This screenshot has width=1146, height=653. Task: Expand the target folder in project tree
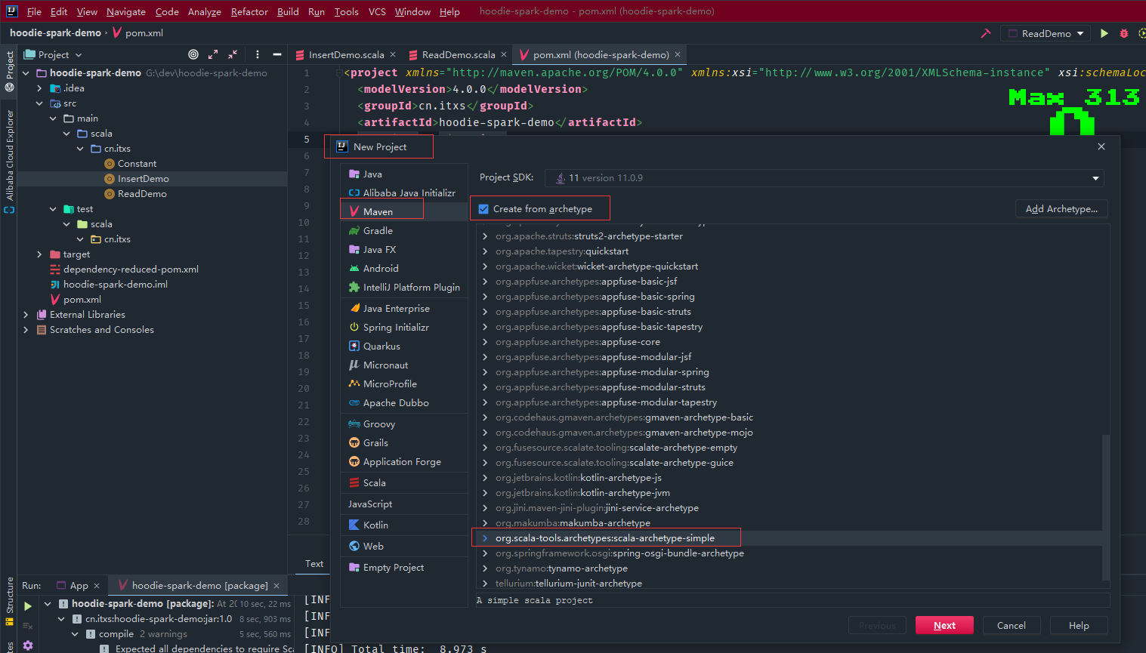[x=39, y=254]
